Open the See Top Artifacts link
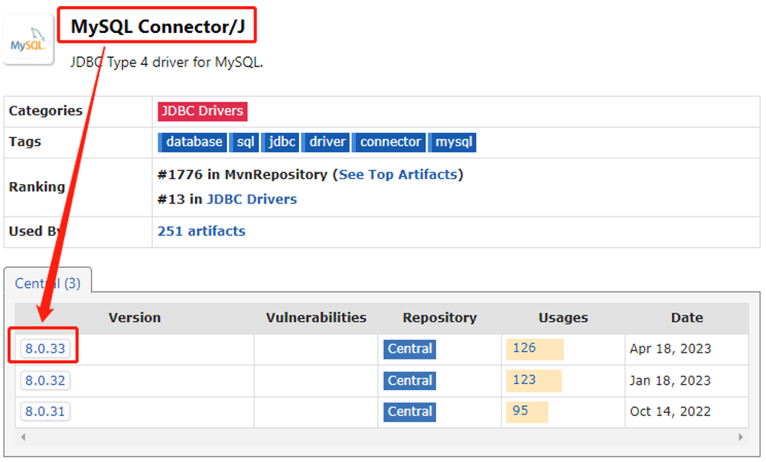Image resolution: width=766 pixels, height=462 pixels. (398, 174)
